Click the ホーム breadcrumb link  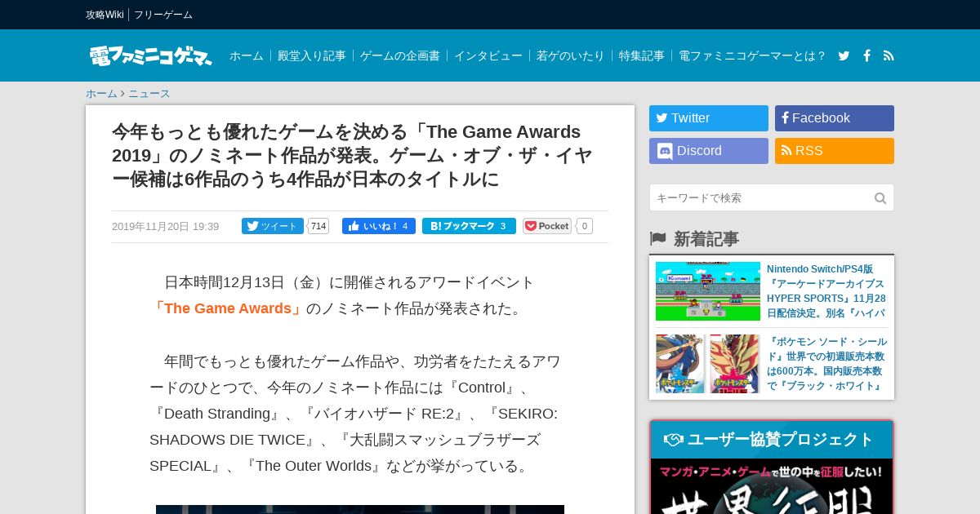(x=101, y=93)
